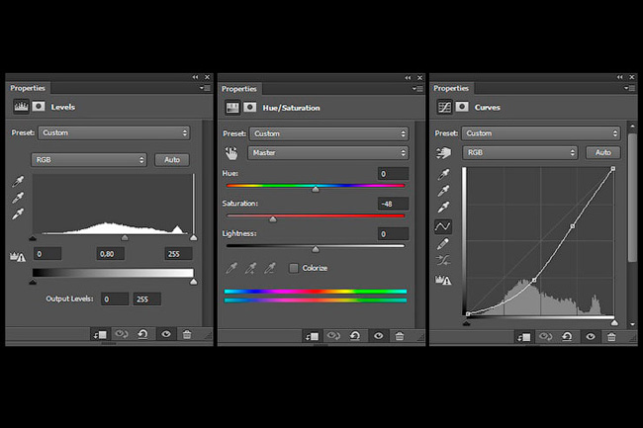This screenshot has width=643, height=428.
Task: Click Output Levels field showing 255
Action: tap(146, 299)
